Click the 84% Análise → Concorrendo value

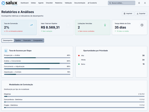[69, 61]
